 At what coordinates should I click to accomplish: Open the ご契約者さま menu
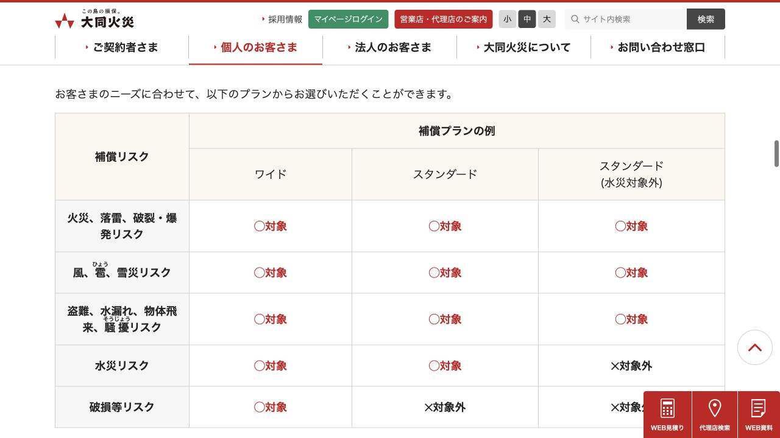pyautogui.click(x=122, y=47)
